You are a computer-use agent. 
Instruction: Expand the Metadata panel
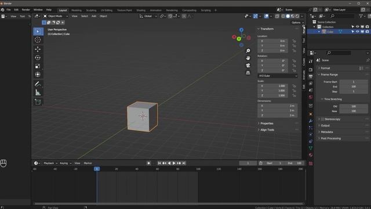click(x=327, y=132)
